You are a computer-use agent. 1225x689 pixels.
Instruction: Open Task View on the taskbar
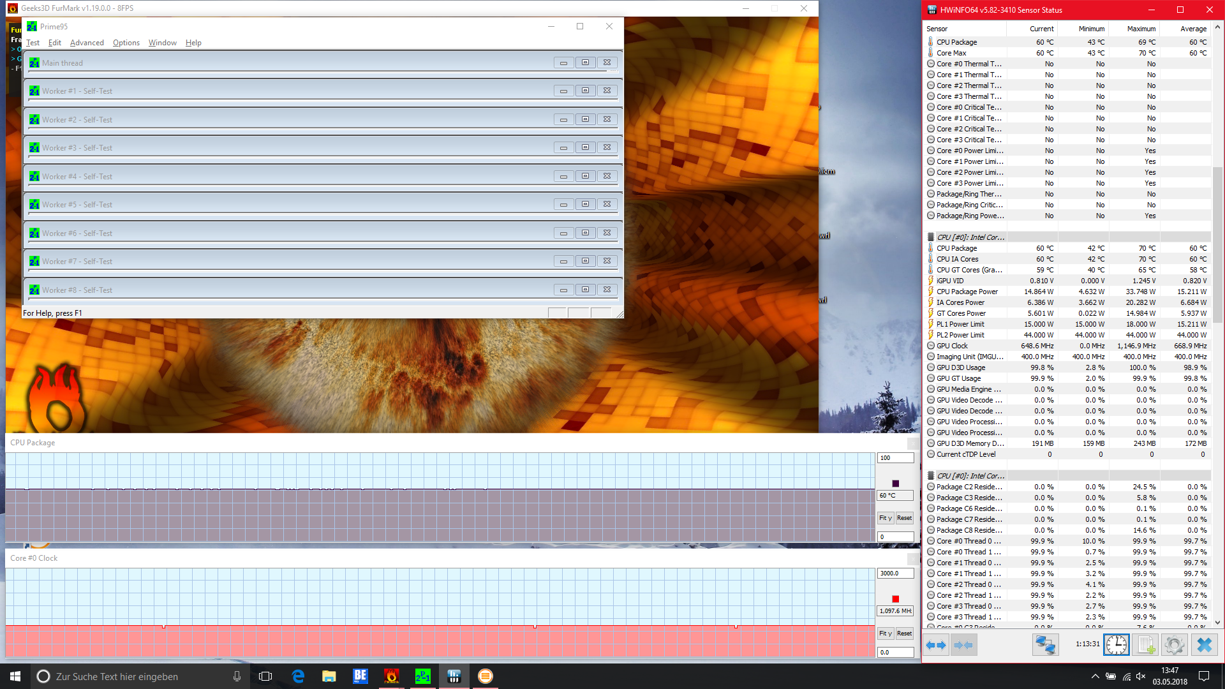click(x=265, y=676)
